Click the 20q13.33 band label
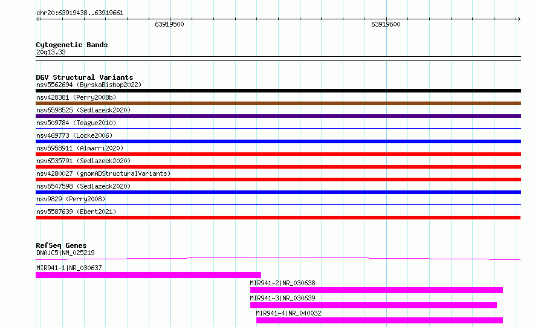 tap(51, 52)
